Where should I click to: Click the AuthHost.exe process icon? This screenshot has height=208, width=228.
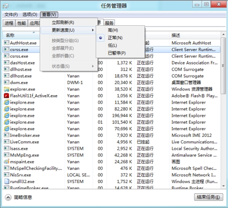(x=6, y=43)
